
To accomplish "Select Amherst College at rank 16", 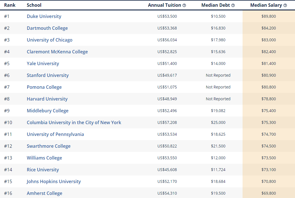I will pos(45,193).
